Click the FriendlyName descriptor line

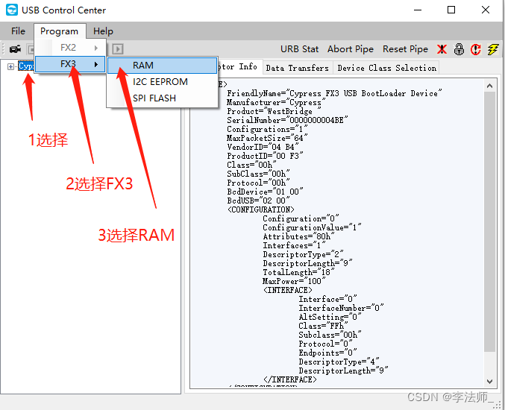334,93
